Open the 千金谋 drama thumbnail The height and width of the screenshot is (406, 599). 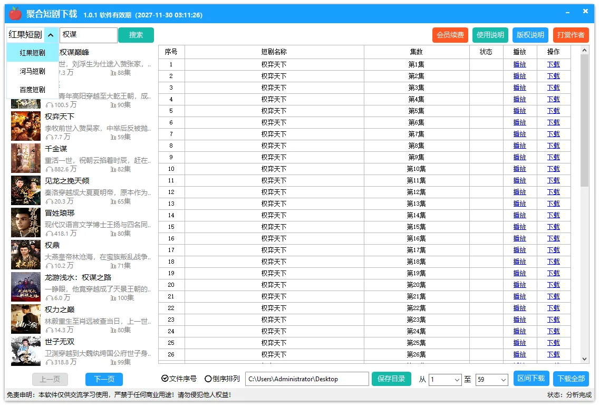(25, 158)
